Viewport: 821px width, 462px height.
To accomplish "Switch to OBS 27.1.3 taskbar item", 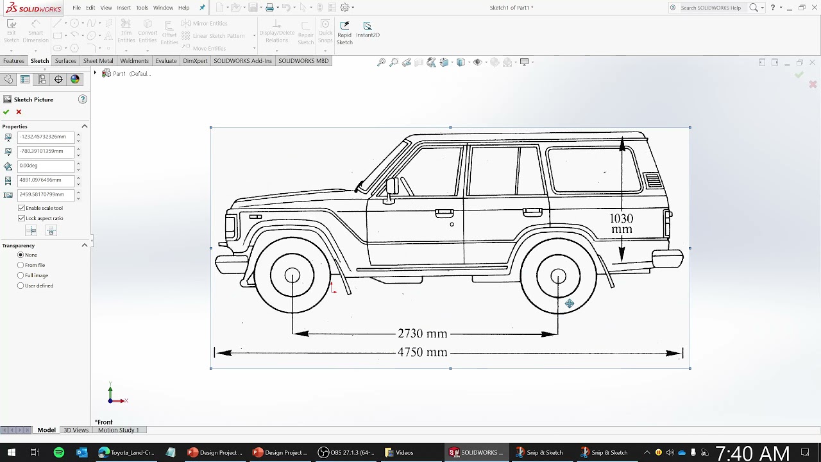I will coord(347,452).
